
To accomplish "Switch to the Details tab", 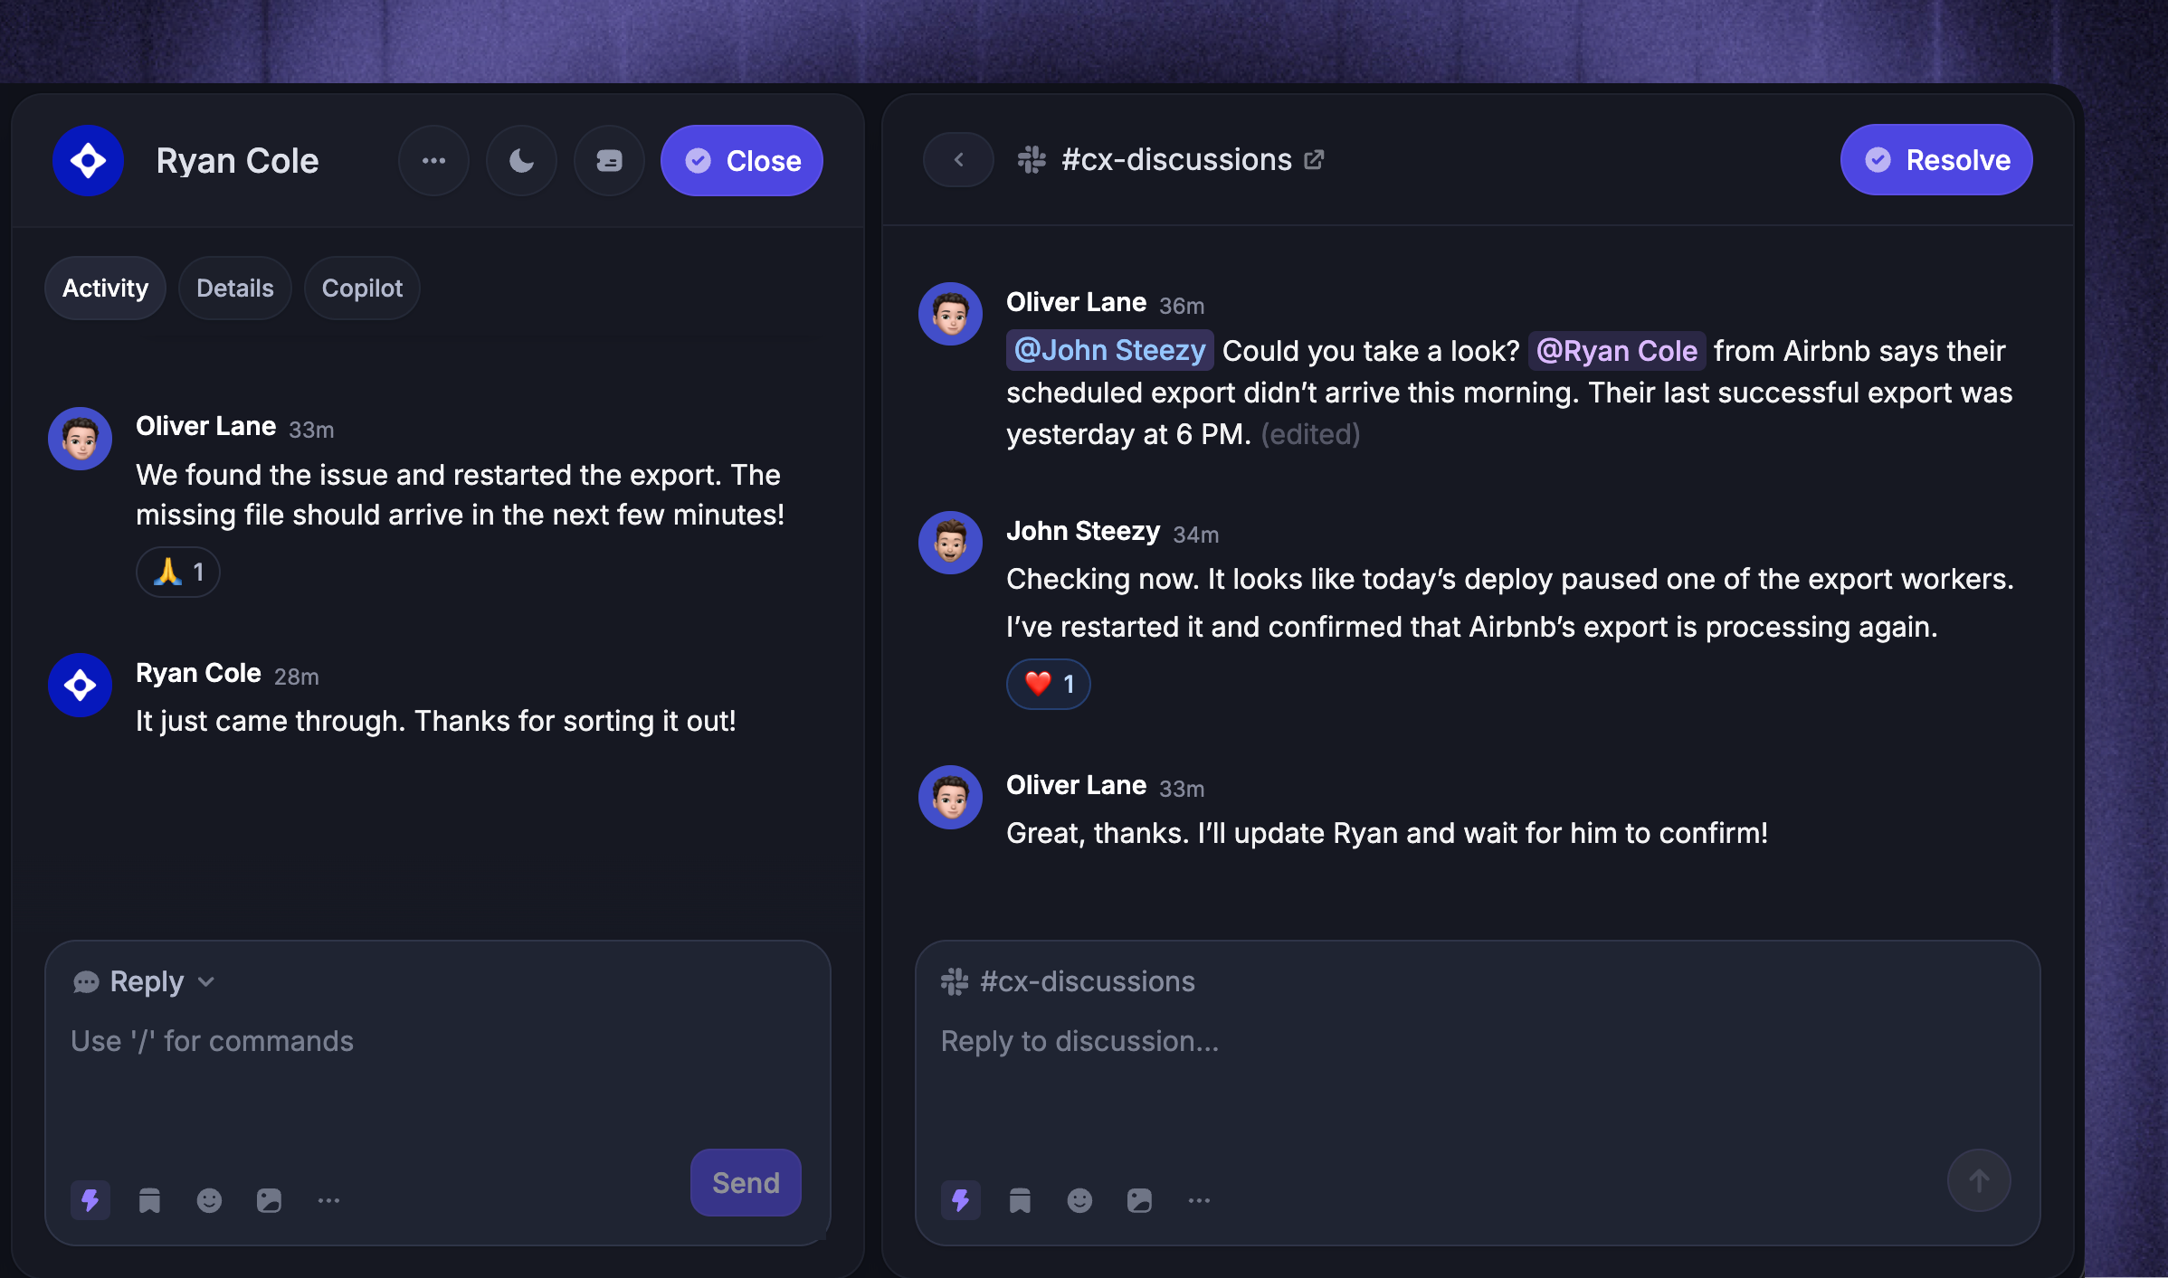I will (235, 289).
